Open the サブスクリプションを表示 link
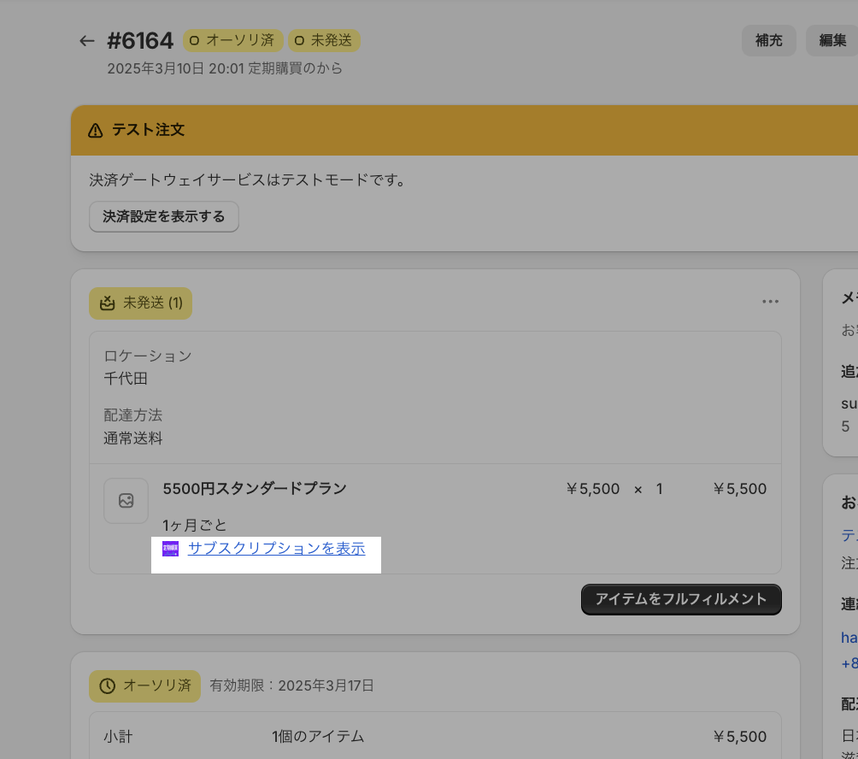Screen dimensions: 858x759 (276, 549)
